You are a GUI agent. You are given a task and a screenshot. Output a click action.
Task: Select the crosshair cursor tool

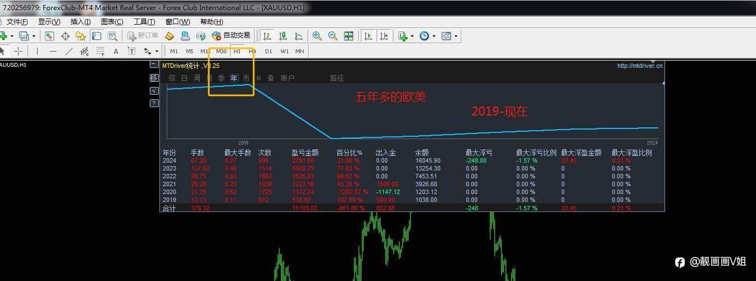tap(19, 51)
